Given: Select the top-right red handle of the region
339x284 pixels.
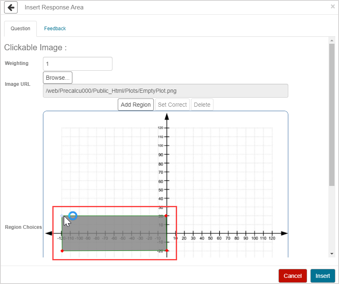Looking at the screenshot, I should (166, 216).
